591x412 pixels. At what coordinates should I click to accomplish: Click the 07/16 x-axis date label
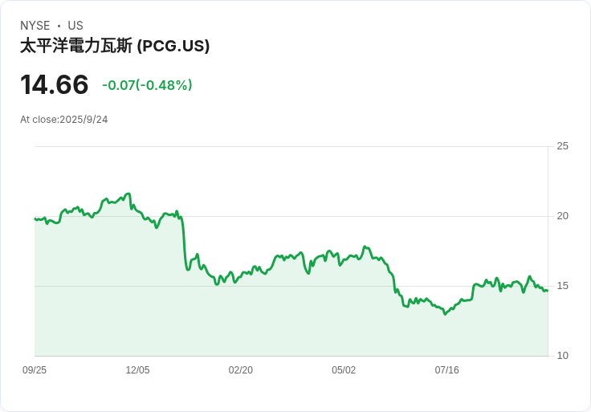pos(446,370)
